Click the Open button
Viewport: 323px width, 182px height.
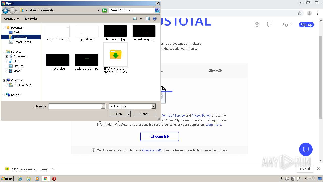point(118,114)
